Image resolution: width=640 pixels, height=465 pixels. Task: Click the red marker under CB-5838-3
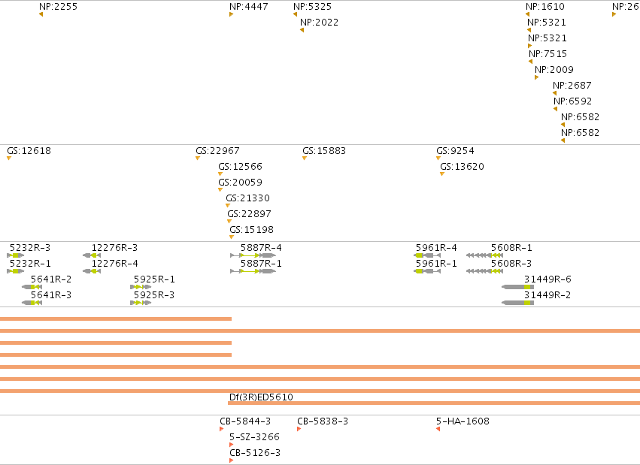pyautogui.click(x=299, y=429)
